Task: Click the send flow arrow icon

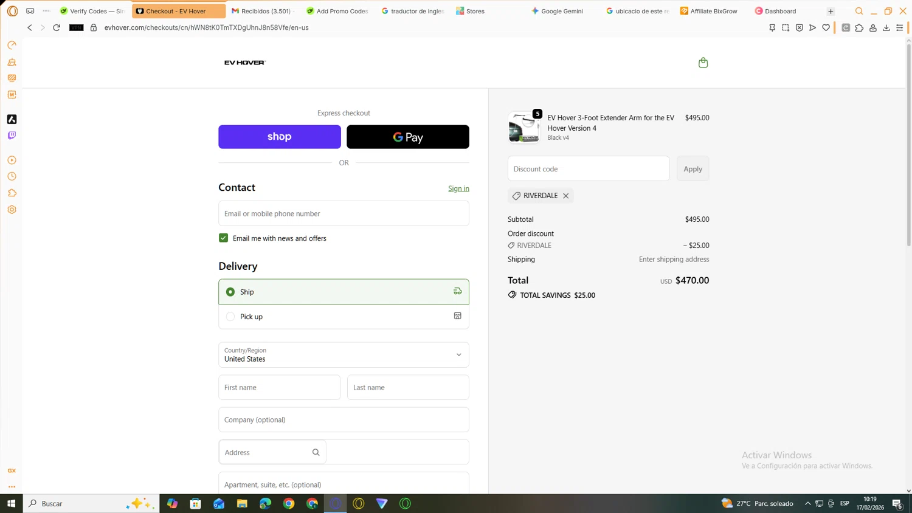Action: 812,27
